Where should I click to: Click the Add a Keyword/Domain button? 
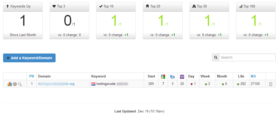(x=29, y=58)
